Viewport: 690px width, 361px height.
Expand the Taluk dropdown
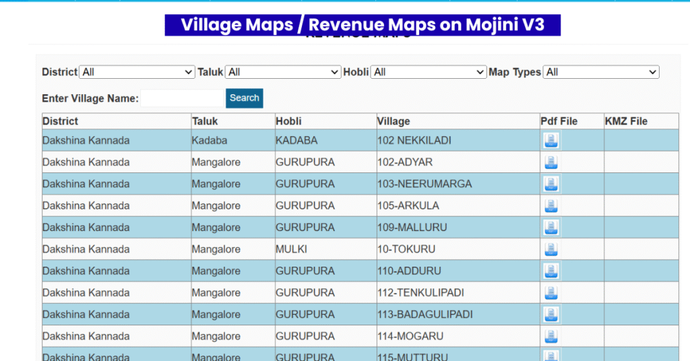click(x=283, y=72)
